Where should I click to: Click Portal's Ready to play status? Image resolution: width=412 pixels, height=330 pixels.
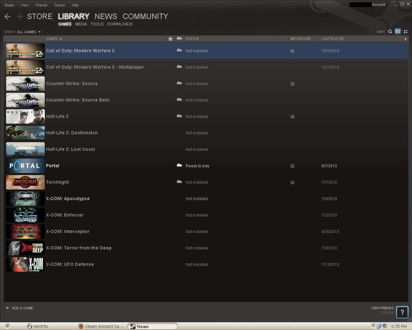(x=197, y=166)
